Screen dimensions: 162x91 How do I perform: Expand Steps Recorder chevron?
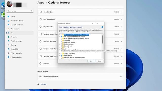121,27
